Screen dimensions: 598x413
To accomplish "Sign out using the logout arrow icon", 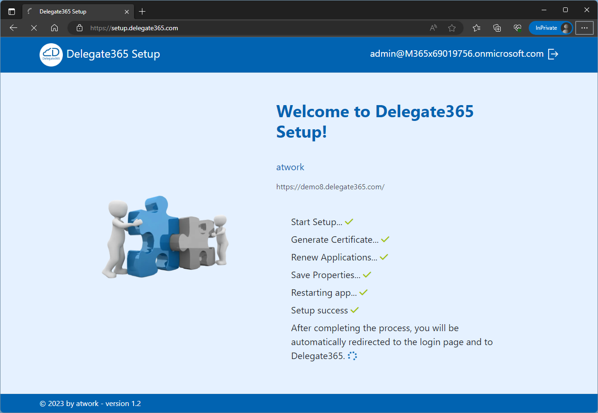I will tap(553, 54).
